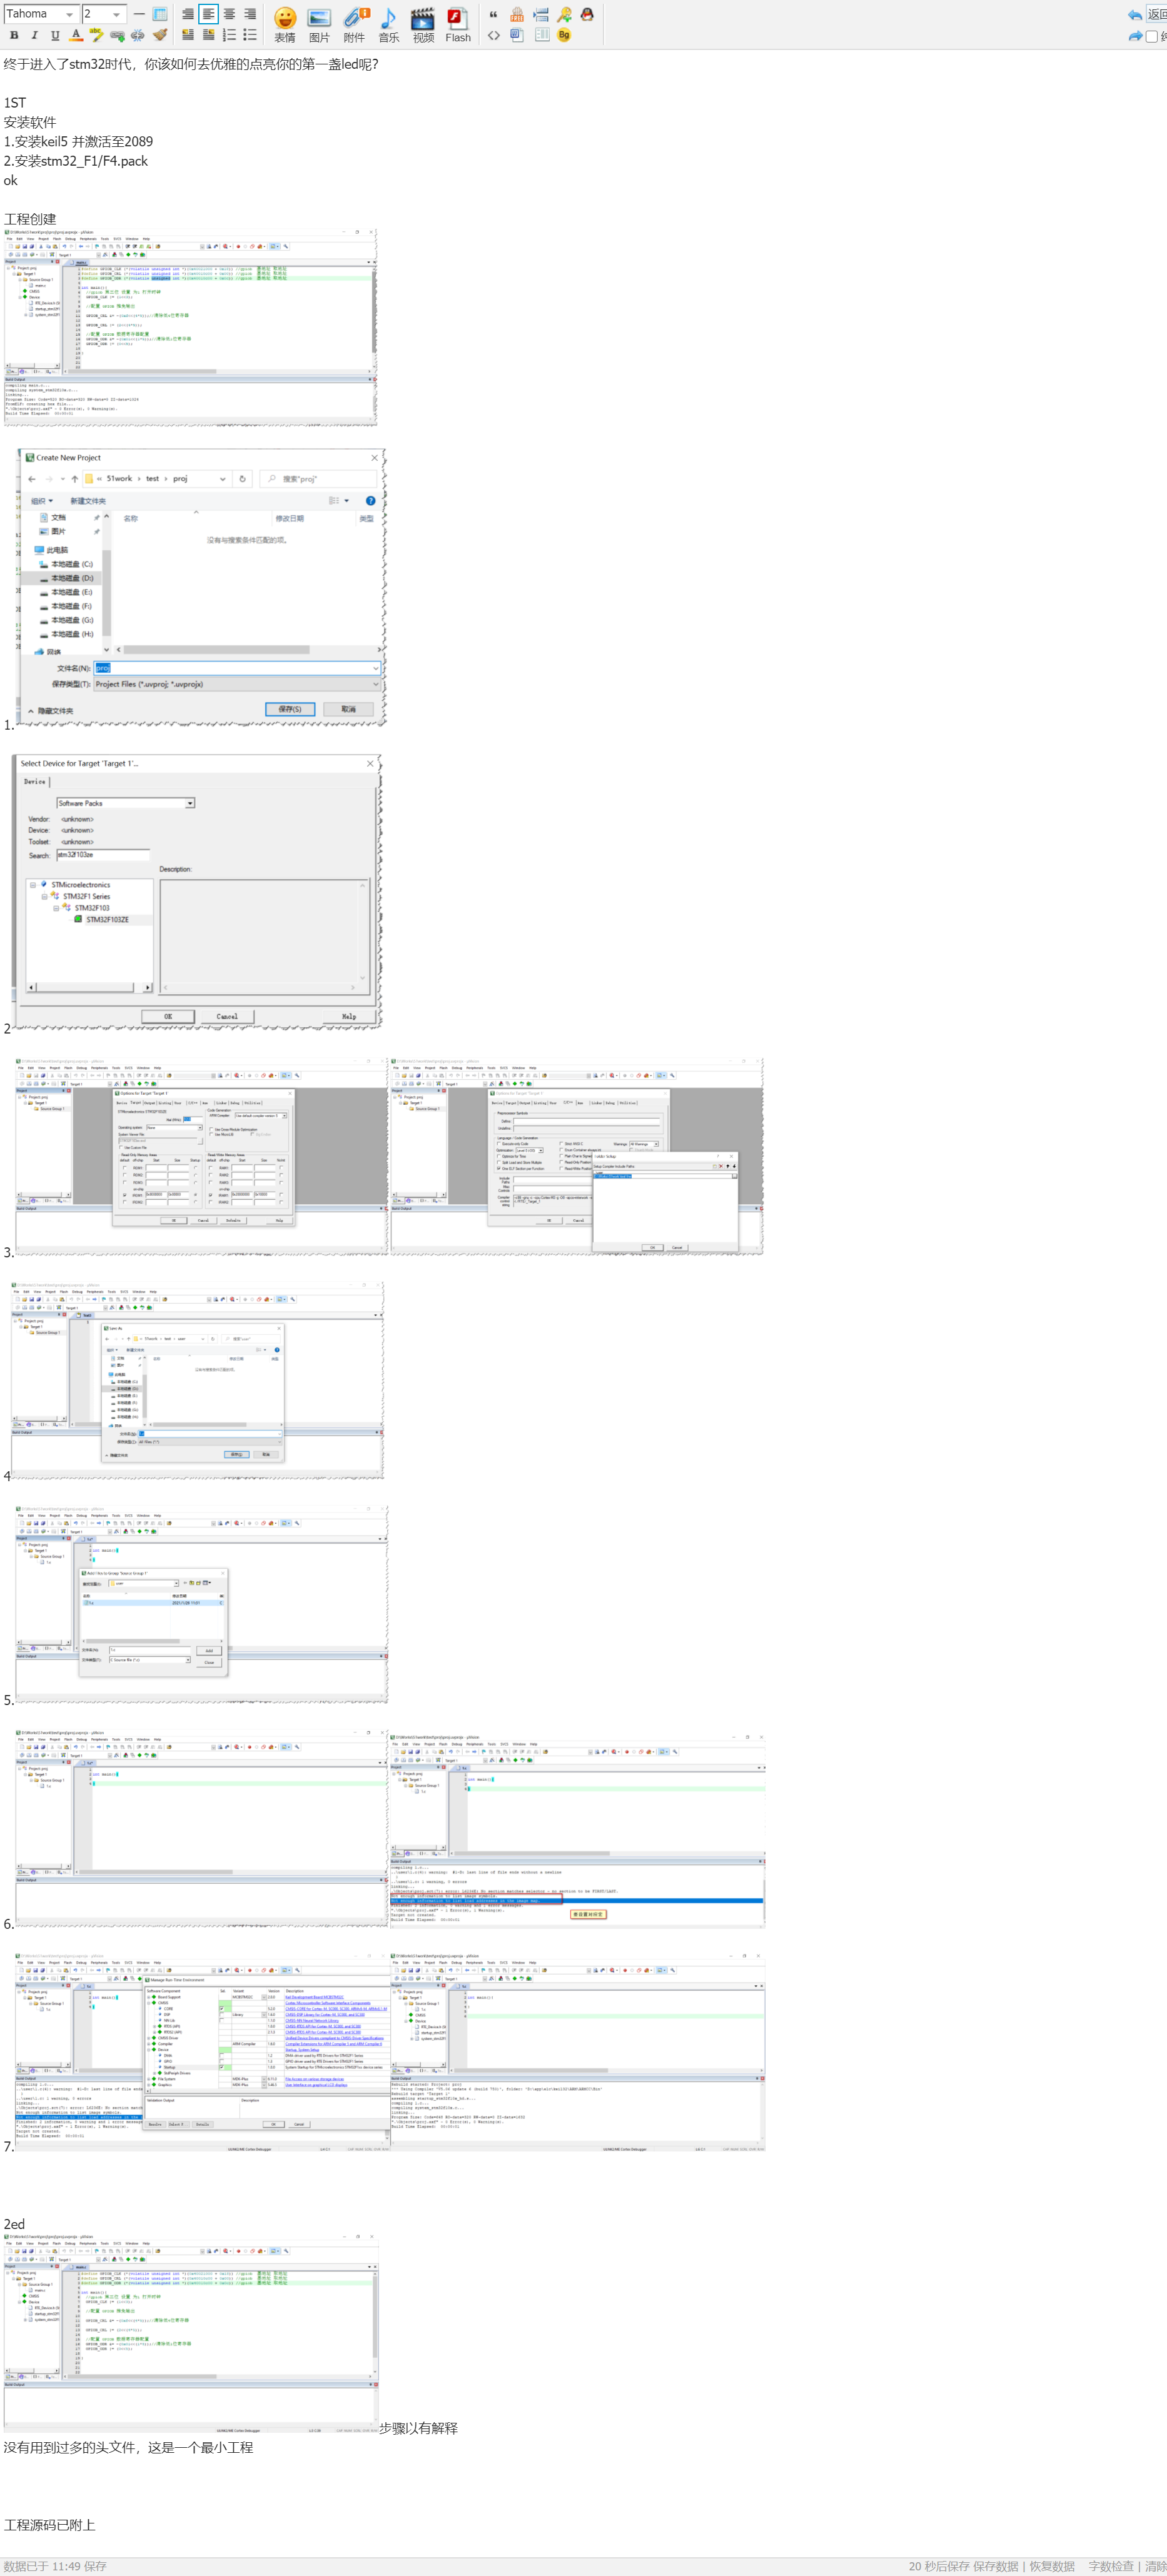Remove link with the unlink icon
1167x2576 pixels.
point(137,35)
